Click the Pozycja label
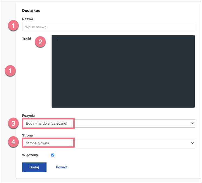Image resolution: width=202 pixels, height=183 pixels. [28, 115]
